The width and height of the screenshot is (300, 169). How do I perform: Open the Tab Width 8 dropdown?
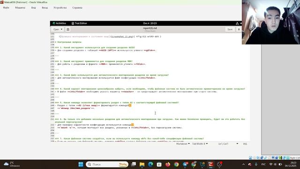tap(200, 144)
